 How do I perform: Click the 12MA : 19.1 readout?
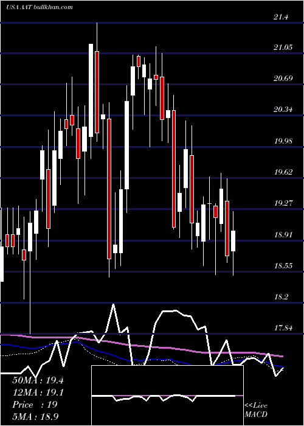tap(38, 393)
